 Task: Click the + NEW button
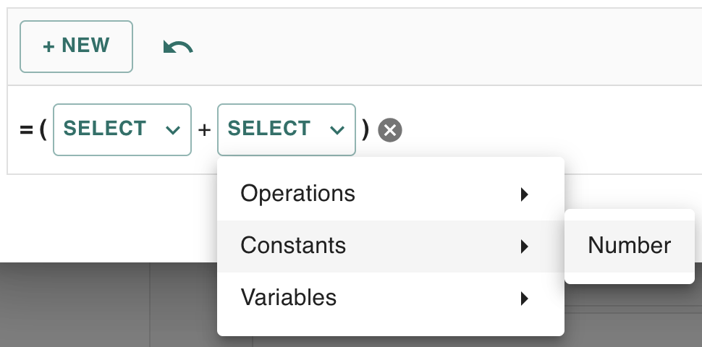click(x=76, y=46)
